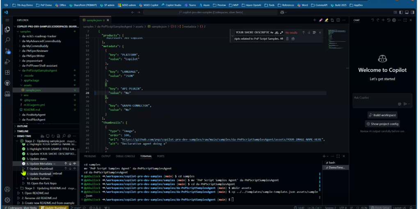Toggle find in selection icon
The height and width of the screenshot is (209, 420).
tap(314, 32)
